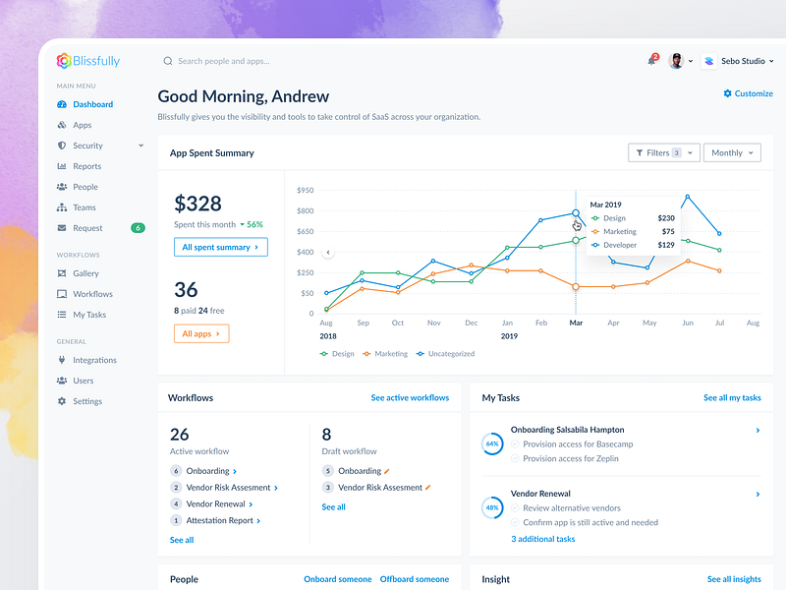Open Reports via its bar-chart icon
The height and width of the screenshot is (590, 786).
pos(62,166)
